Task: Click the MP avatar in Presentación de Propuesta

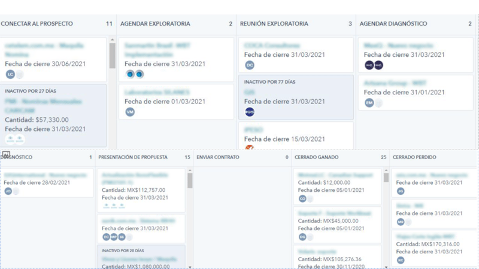Action: point(114,237)
